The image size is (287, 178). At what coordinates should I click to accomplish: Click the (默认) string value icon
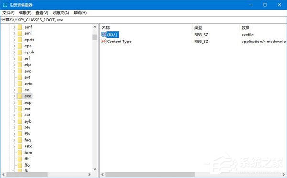(104, 34)
